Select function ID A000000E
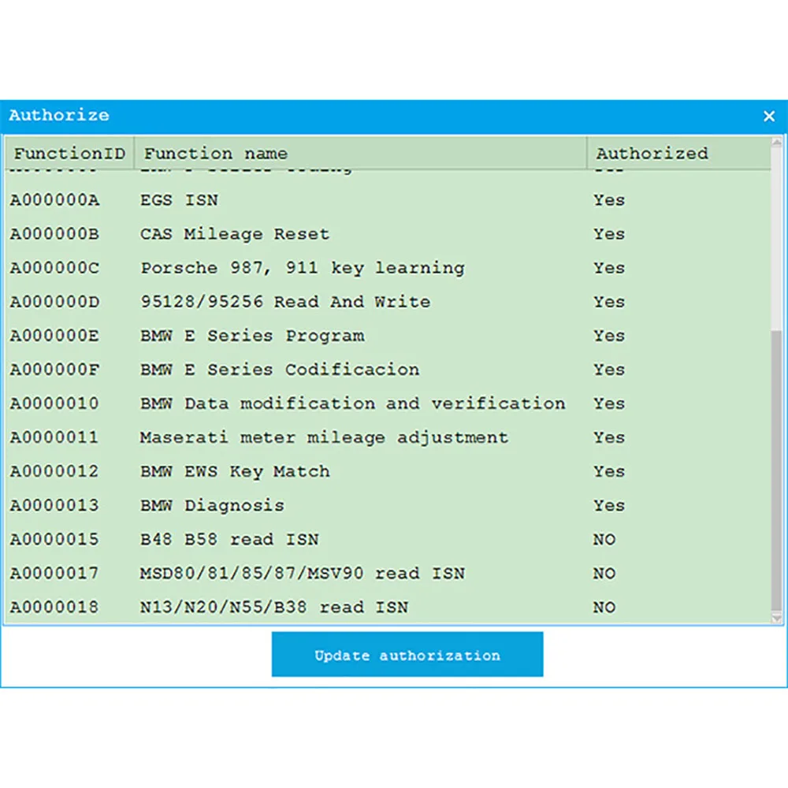The width and height of the screenshot is (788, 788). (54, 336)
